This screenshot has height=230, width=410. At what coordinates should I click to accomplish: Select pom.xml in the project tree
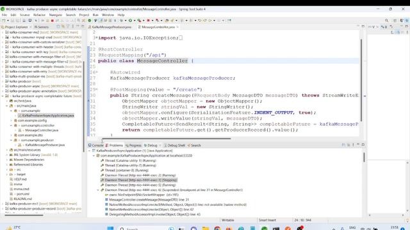(x=23, y=194)
